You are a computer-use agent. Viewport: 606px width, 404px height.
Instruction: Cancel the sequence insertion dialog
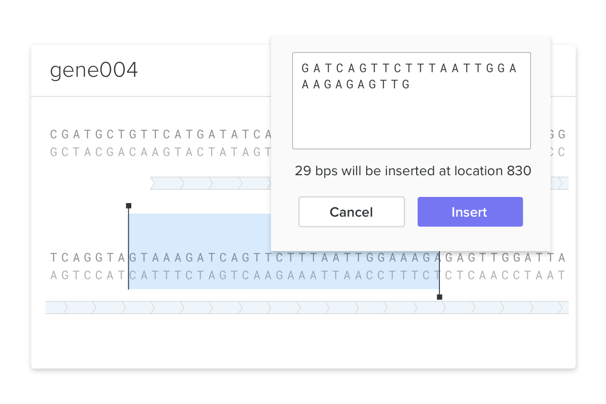[x=351, y=212]
